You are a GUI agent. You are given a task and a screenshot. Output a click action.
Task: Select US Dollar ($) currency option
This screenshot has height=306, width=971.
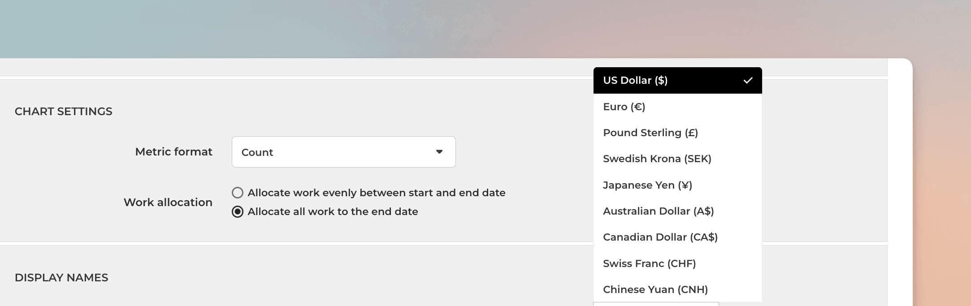click(677, 81)
